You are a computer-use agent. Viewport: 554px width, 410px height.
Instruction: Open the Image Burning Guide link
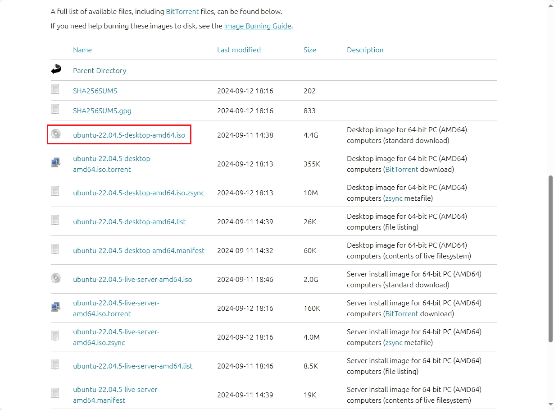pyautogui.click(x=258, y=26)
